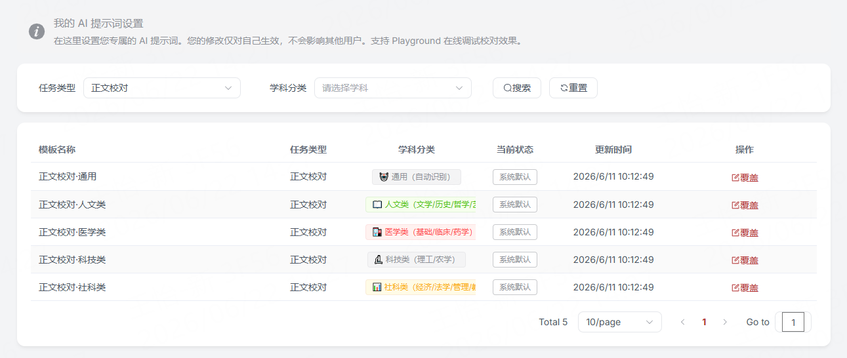Click 系统默认 tag in 社科类 row
Screen dimensions: 847x358
coord(515,287)
